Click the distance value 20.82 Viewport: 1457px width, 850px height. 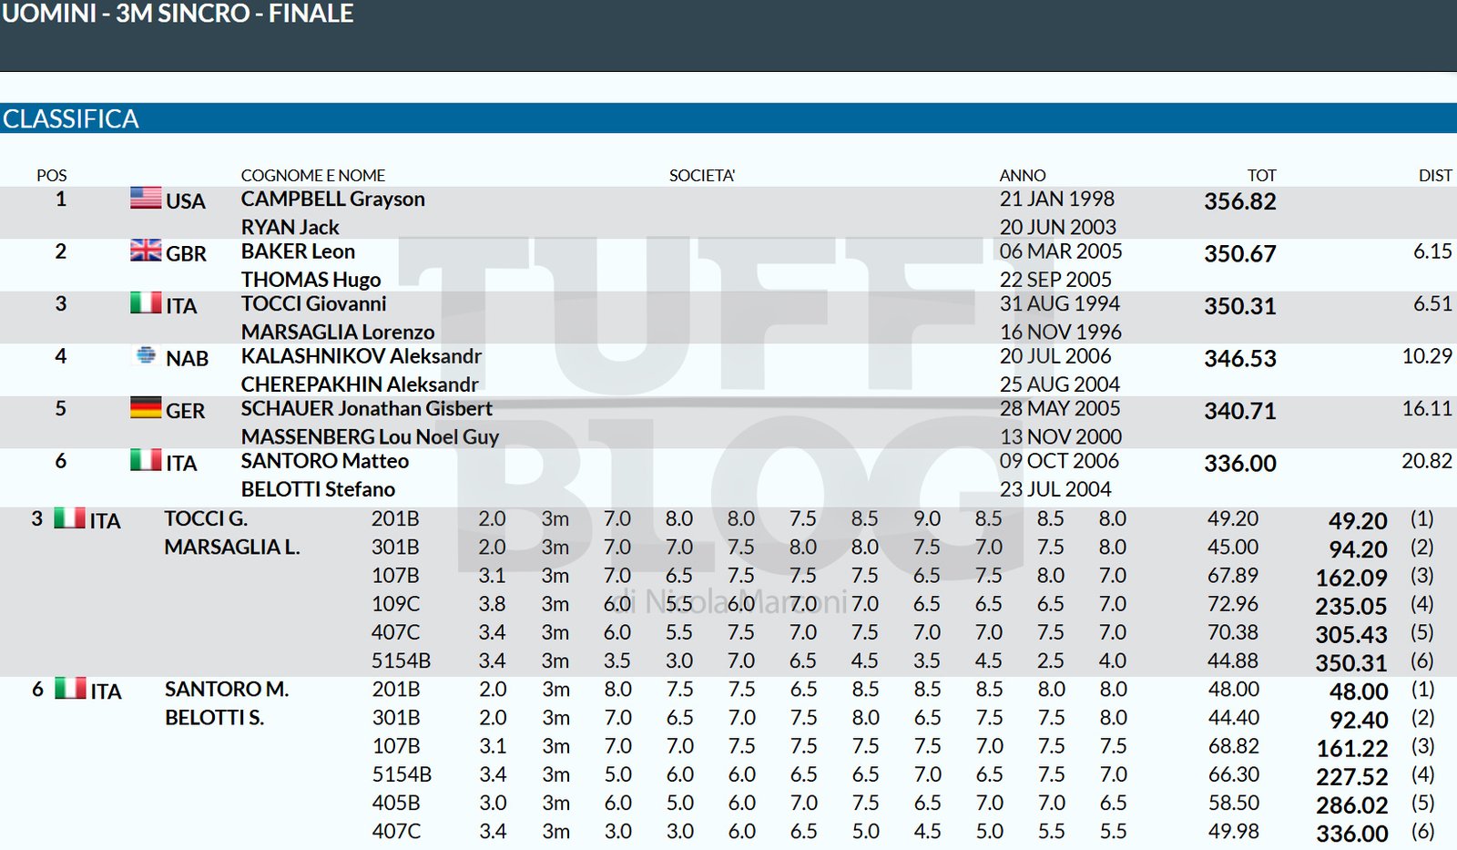[1427, 461]
